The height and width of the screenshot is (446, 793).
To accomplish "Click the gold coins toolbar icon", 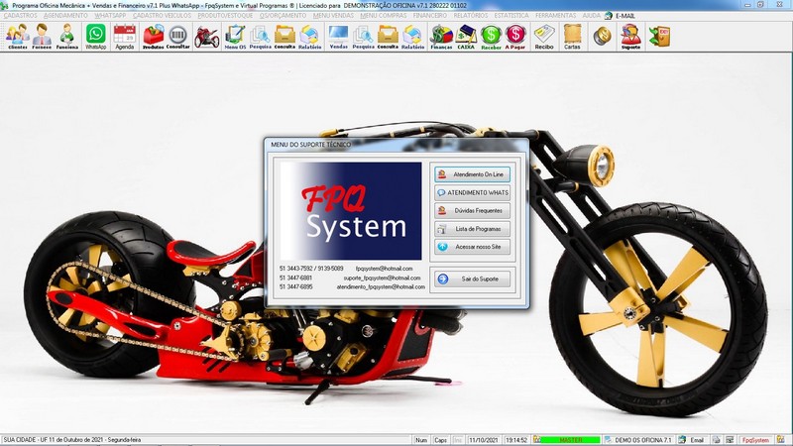I will pyautogui.click(x=602, y=37).
